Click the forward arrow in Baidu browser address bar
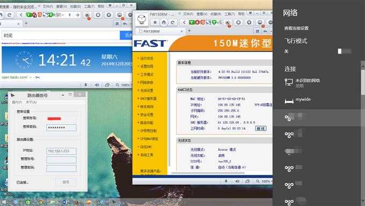Image resolution: width=365 pixels, height=206 pixels. pyautogui.click(x=77, y=15)
